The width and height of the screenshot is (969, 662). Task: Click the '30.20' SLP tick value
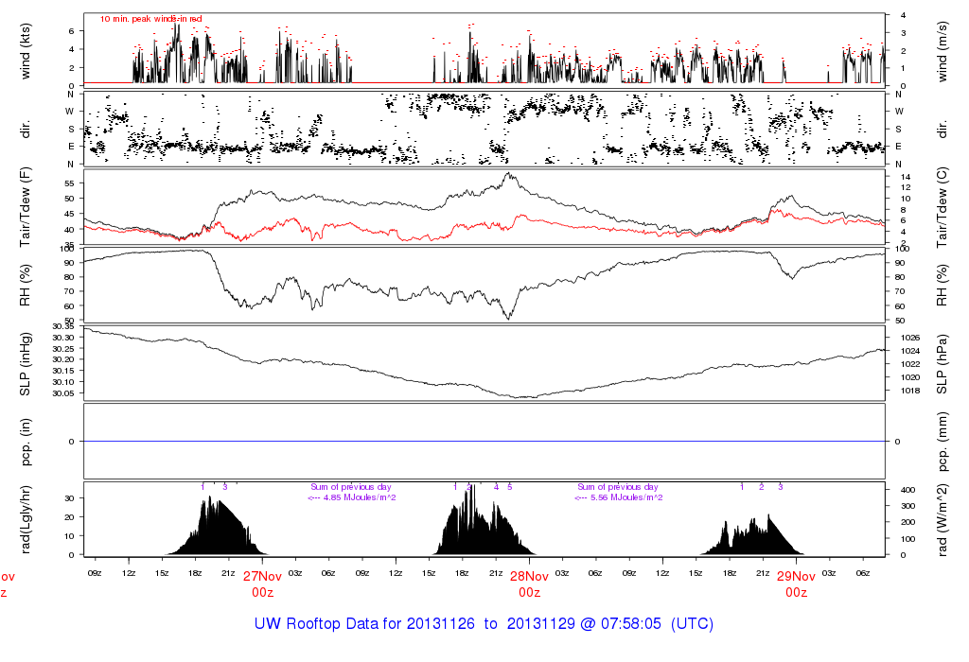[63, 359]
